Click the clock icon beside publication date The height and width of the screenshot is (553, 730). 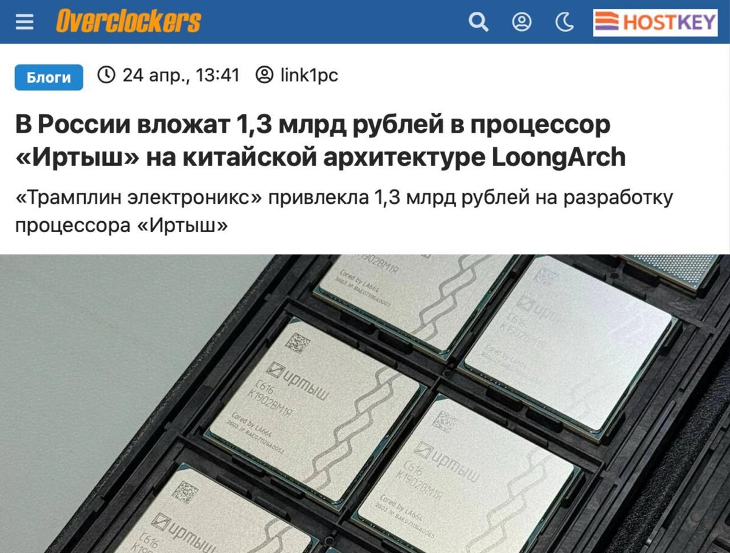click(x=106, y=75)
